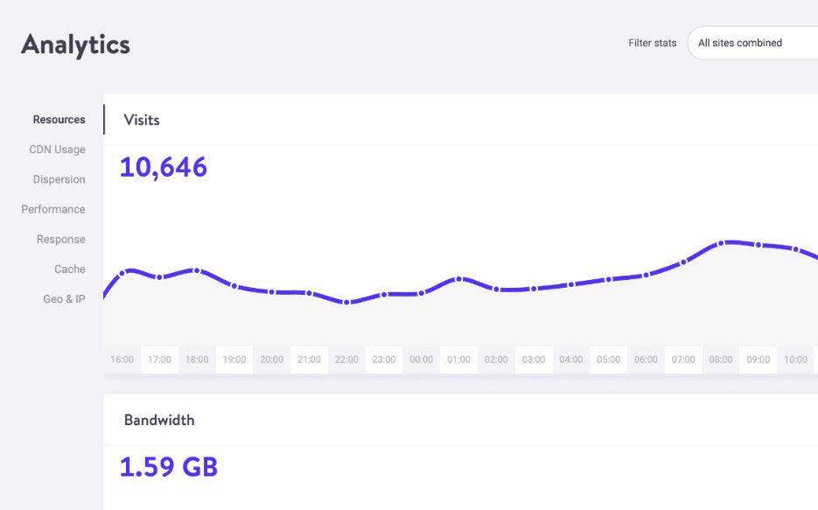This screenshot has width=818, height=510.
Task: Select the 01:00 data point on chart
Action: coord(459,279)
